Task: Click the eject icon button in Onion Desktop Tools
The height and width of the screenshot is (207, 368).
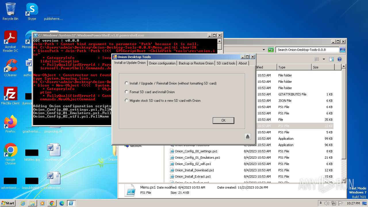Action: 248,137
